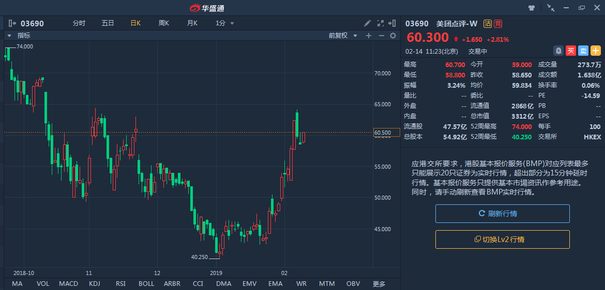Click the 40.250 low marker label

tap(200, 256)
